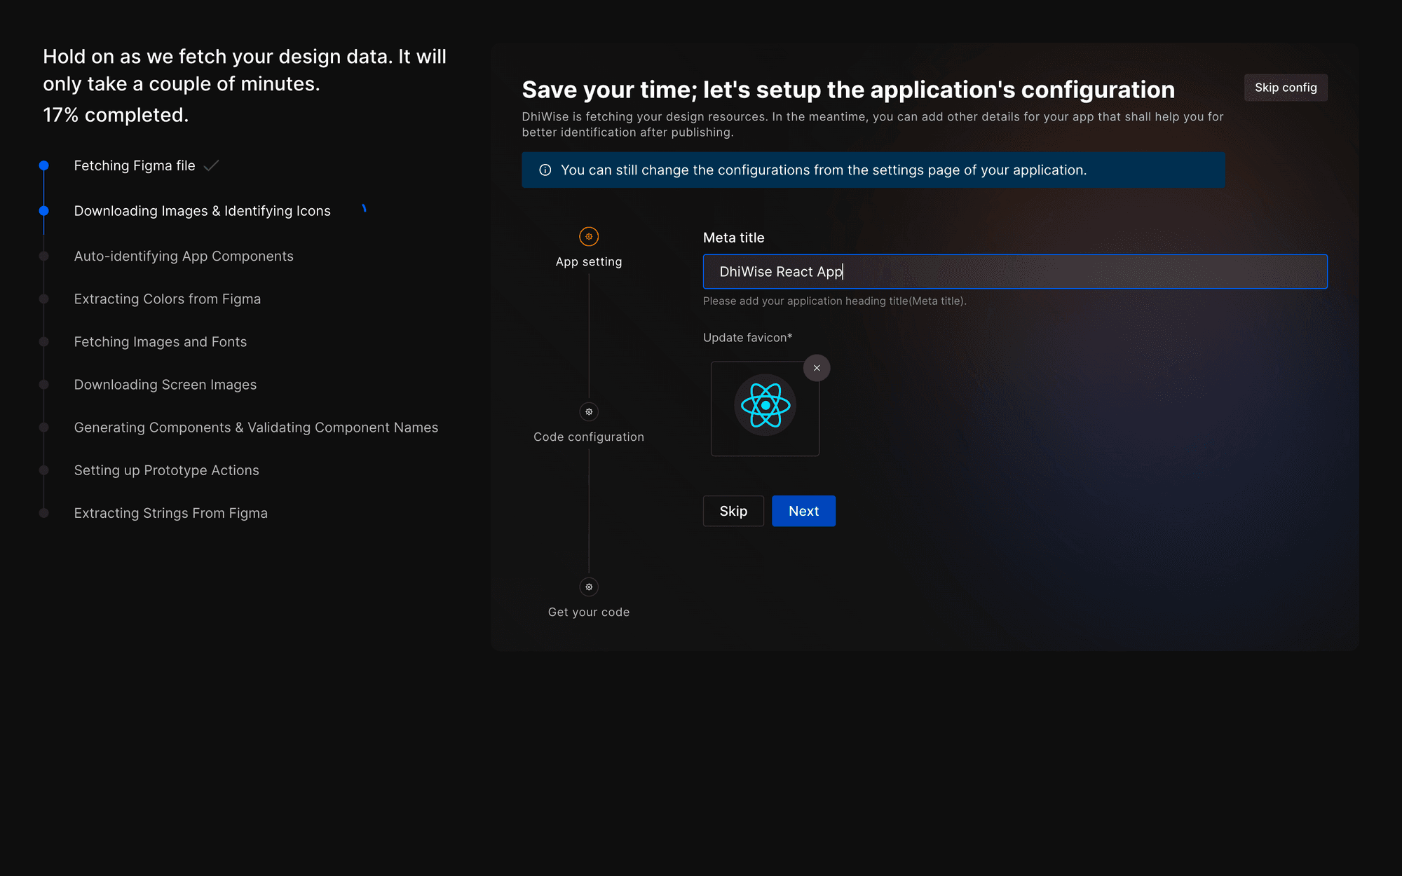The height and width of the screenshot is (876, 1402).
Task: Click the blue Next button
Action: [x=803, y=511]
